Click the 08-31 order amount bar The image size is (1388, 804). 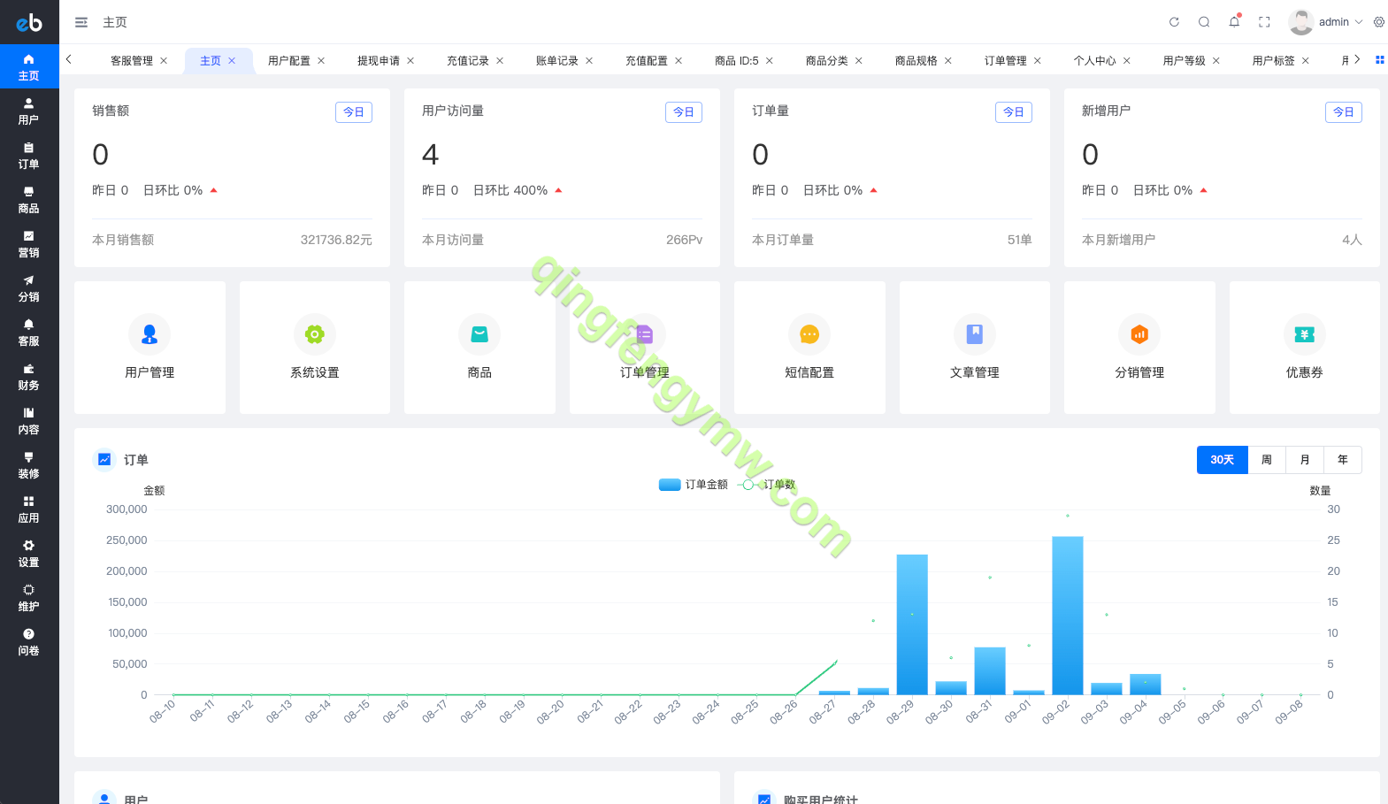click(x=990, y=671)
